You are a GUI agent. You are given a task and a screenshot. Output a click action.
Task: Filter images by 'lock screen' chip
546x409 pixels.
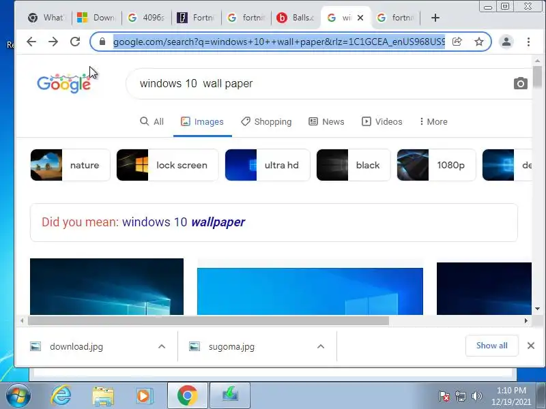pyautogui.click(x=167, y=165)
